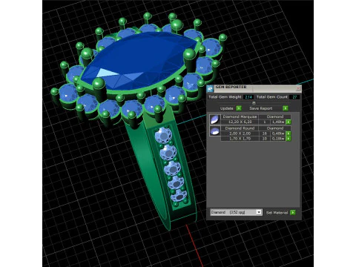
Task: Click the Update label
Action: [226, 108]
